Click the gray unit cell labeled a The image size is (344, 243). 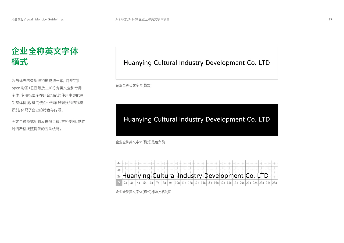[x=119, y=183]
